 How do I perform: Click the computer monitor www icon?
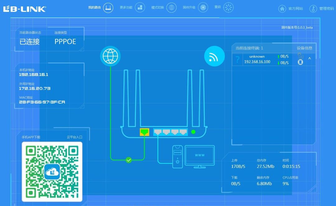click(x=200, y=157)
